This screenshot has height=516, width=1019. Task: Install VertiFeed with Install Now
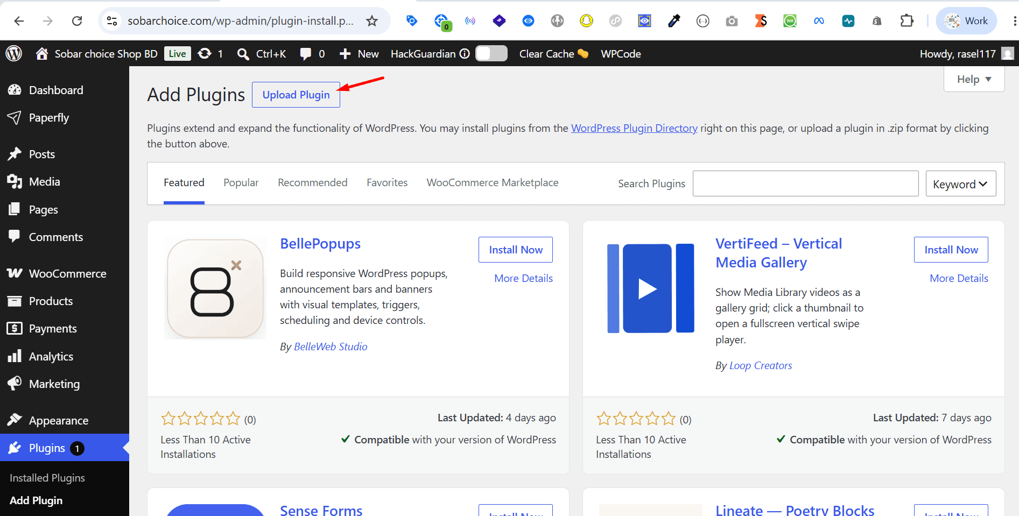(x=951, y=250)
